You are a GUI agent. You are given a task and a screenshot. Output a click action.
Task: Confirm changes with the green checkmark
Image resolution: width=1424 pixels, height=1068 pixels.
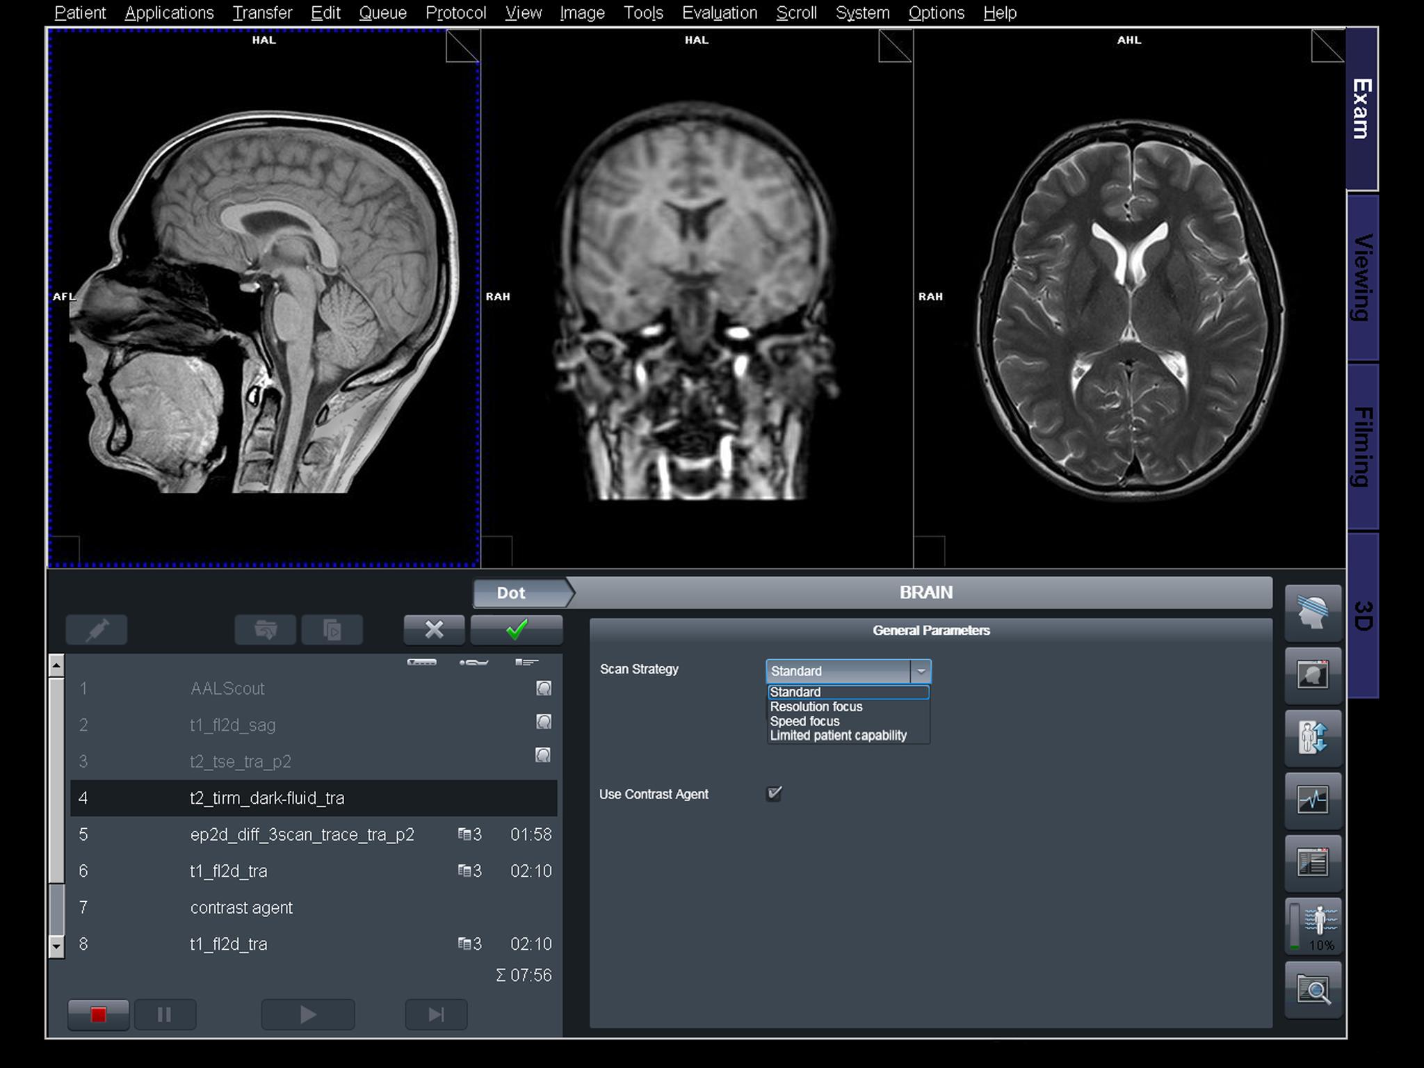point(516,629)
